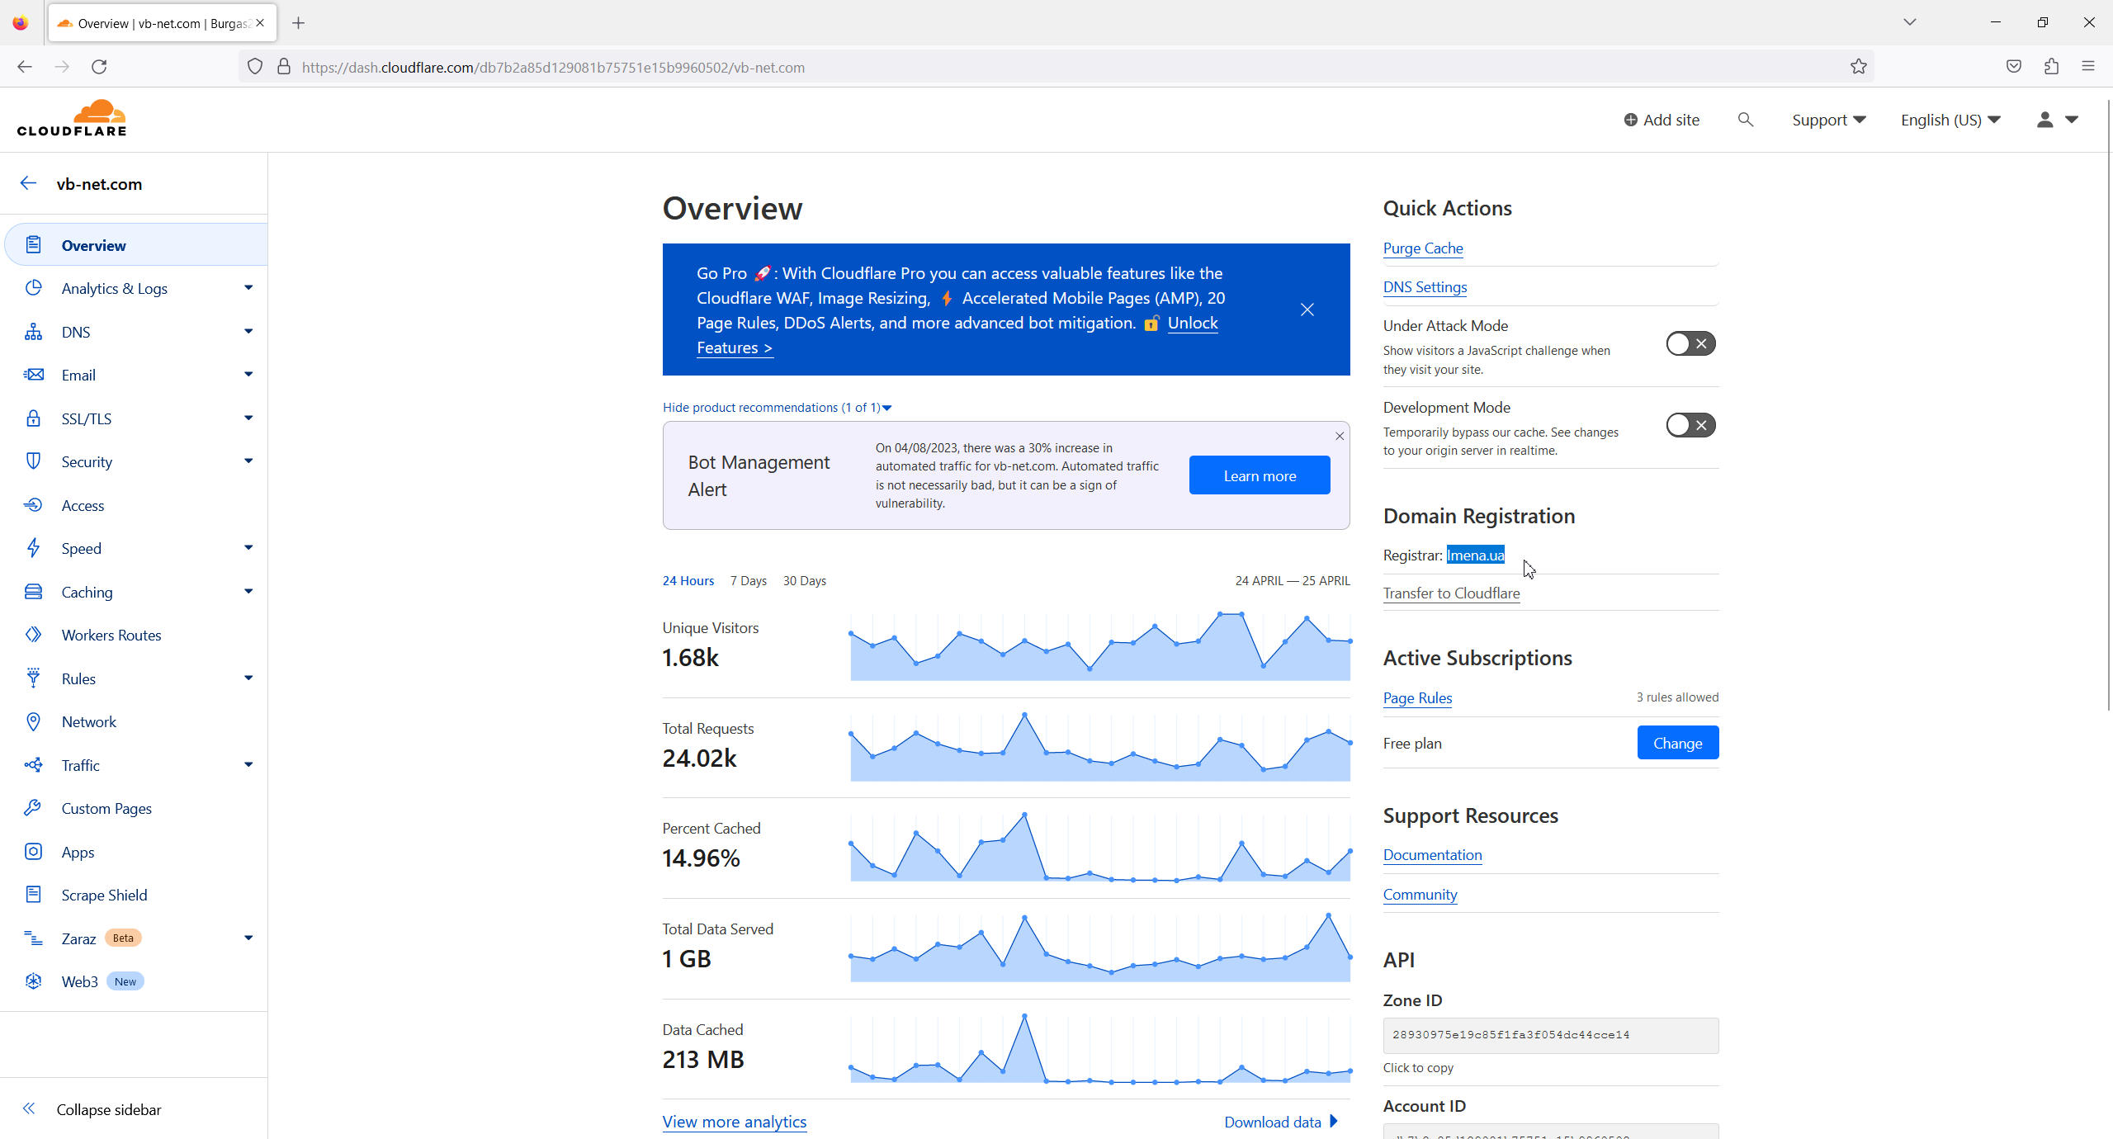This screenshot has width=2113, height=1139.
Task: Dismiss the Go Pro banner
Action: pyautogui.click(x=1307, y=310)
